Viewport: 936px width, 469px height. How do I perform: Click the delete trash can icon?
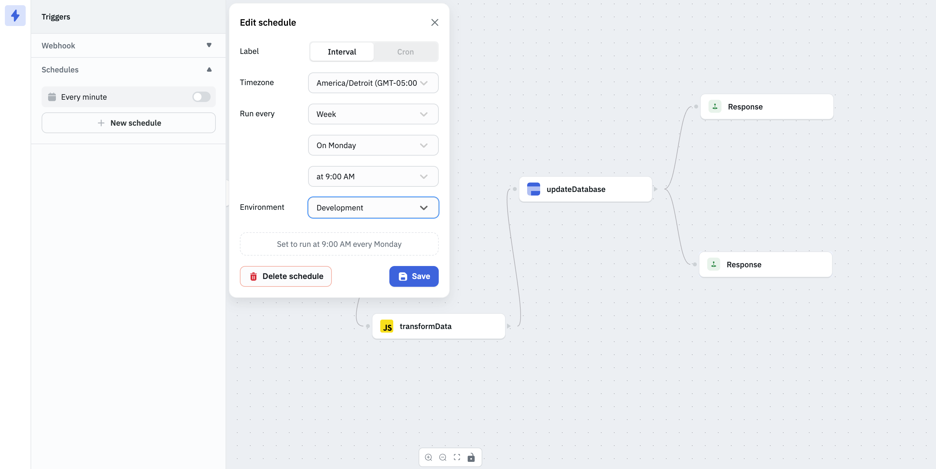[x=253, y=276]
